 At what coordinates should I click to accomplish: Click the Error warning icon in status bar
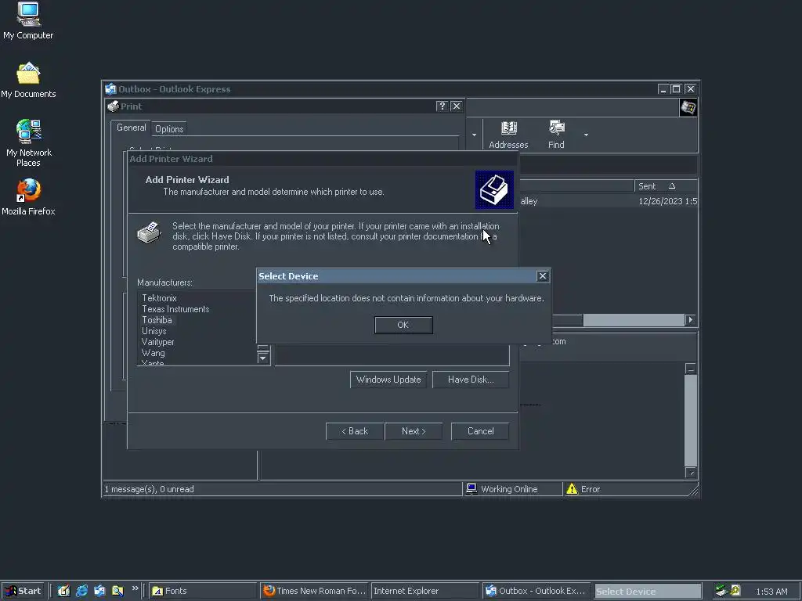click(x=572, y=489)
